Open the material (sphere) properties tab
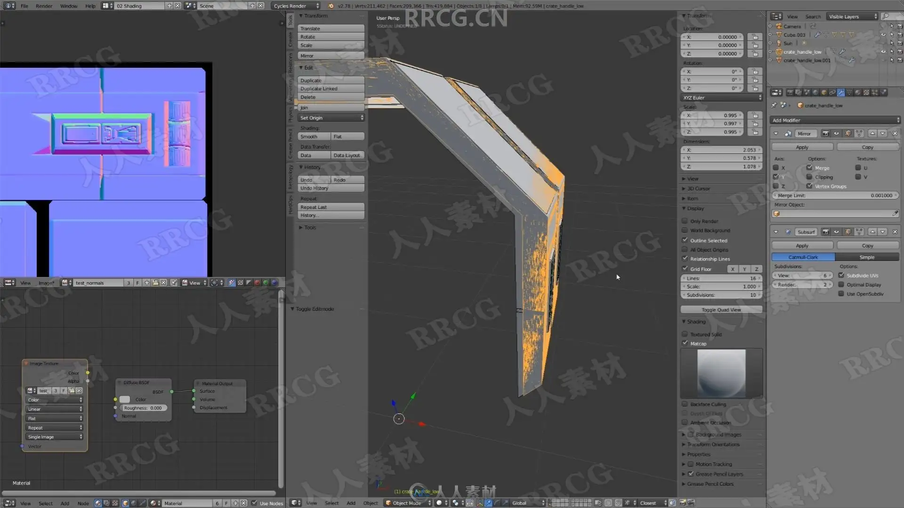The height and width of the screenshot is (508, 904). [858, 92]
